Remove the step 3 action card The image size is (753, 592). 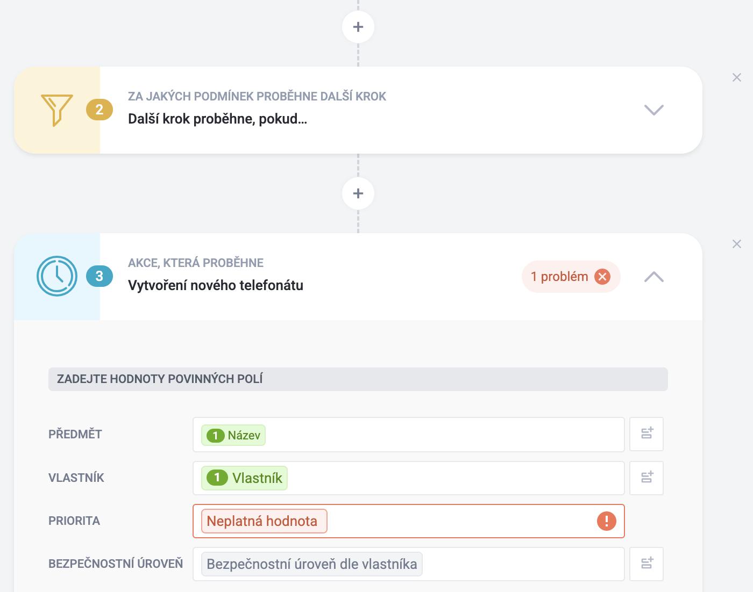(737, 244)
